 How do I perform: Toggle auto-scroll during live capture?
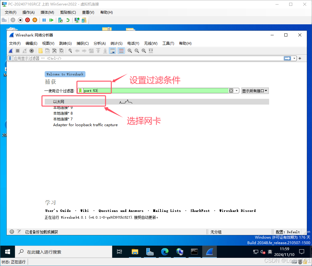tap(113, 51)
